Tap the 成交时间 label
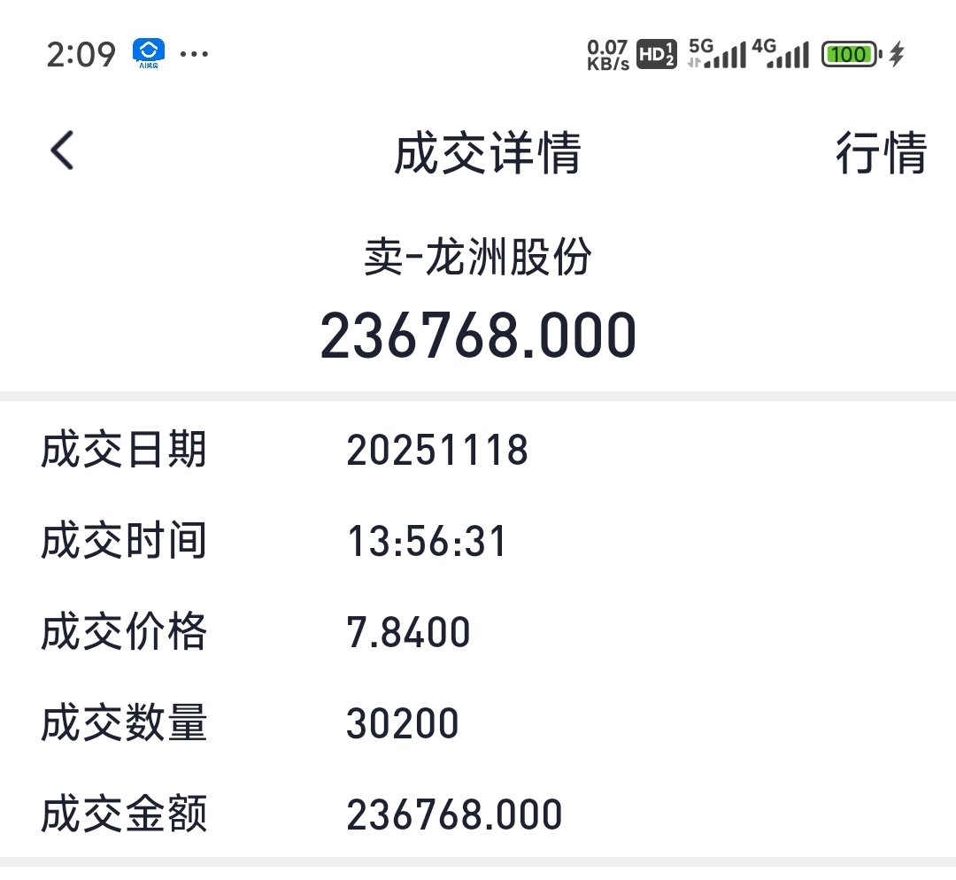This screenshot has width=956, height=880. pyautogui.click(x=124, y=541)
